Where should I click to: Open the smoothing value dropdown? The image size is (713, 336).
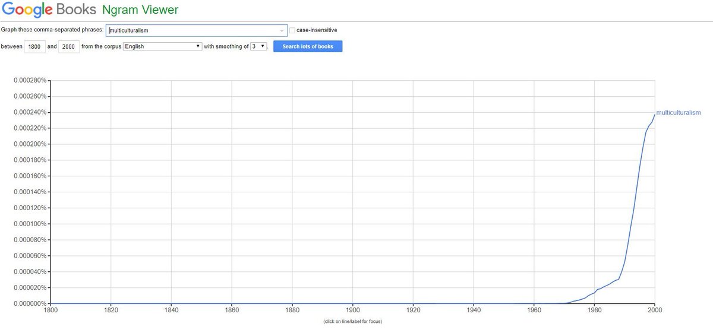(x=258, y=46)
